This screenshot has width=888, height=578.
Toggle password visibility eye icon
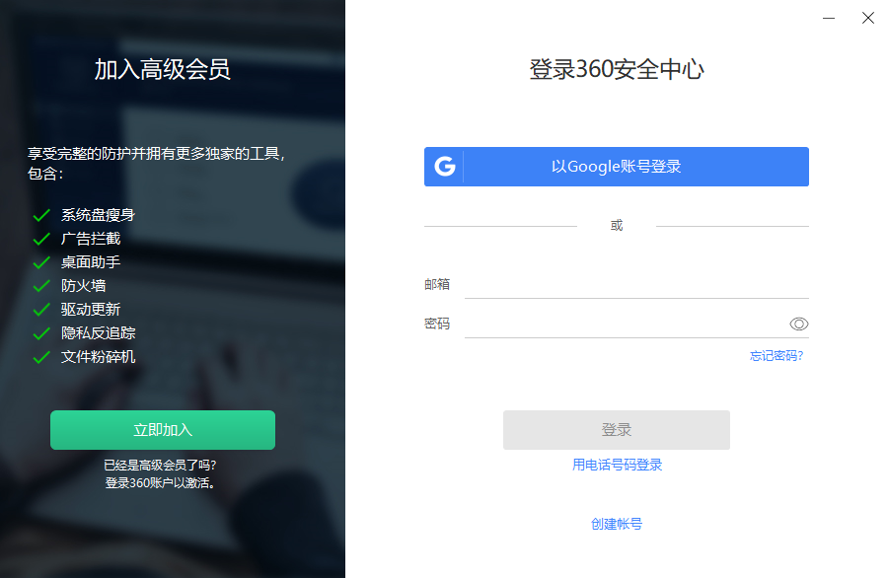(798, 324)
